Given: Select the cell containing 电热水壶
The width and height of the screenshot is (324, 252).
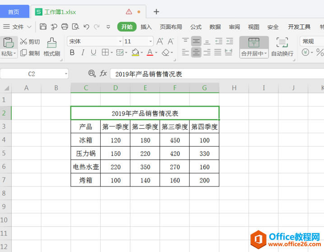Looking at the screenshot, I should pyautogui.click(x=86, y=167).
